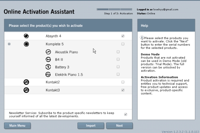Select the Akoustik Piano list entry
Image resolution: width=200 pixels, height=133 pixels.
click(x=67, y=52)
